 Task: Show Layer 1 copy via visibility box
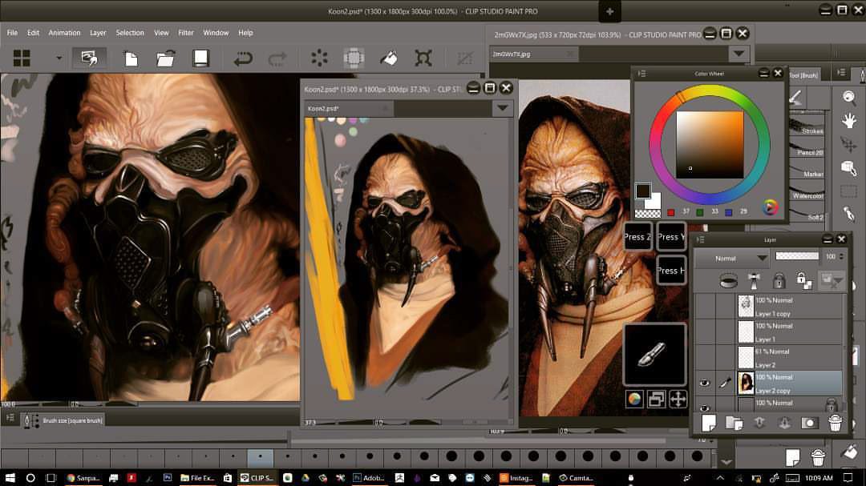click(x=705, y=307)
